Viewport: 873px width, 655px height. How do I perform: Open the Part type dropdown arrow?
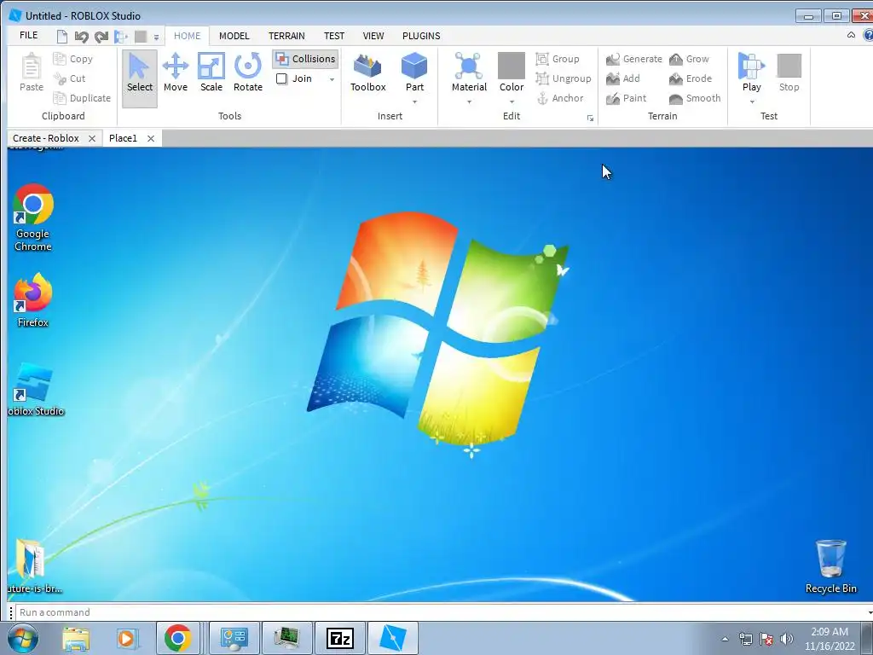pos(414,102)
